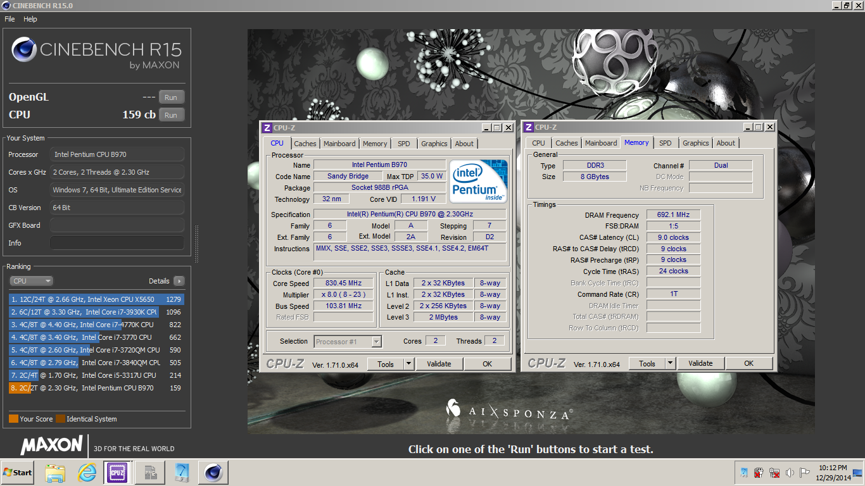This screenshot has height=486, width=865.
Task: Click Validate in left CPU-Z window
Action: [x=439, y=364]
